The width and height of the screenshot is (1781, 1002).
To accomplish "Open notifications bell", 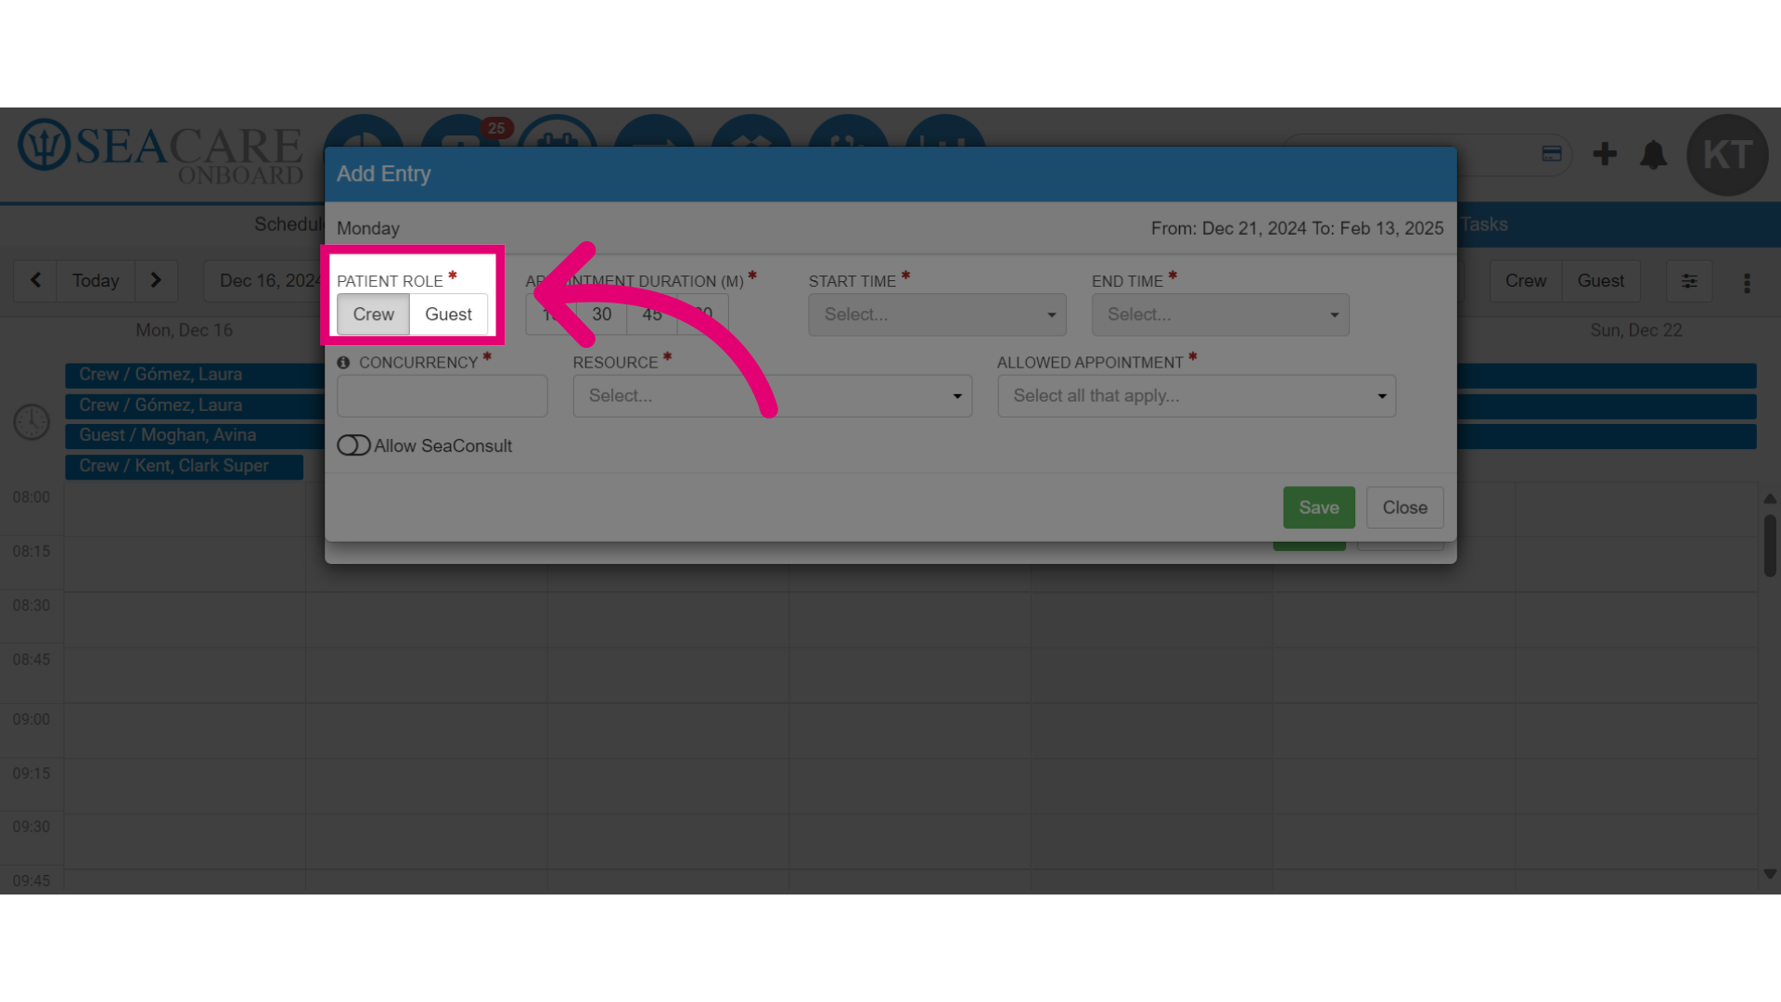I will click(x=1653, y=154).
